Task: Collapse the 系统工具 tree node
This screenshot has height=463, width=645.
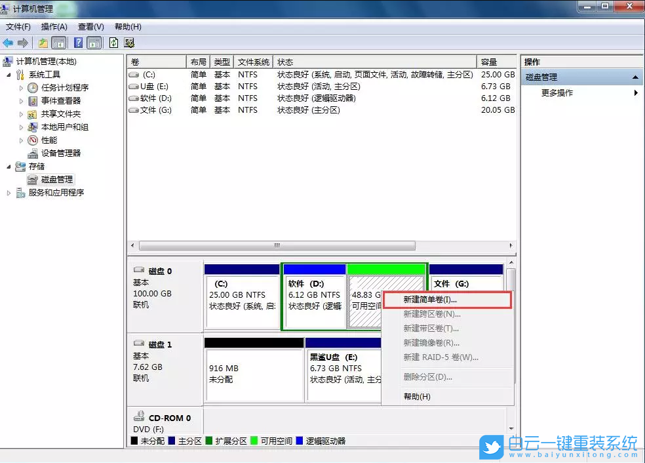Action: [x=9, y=75]
